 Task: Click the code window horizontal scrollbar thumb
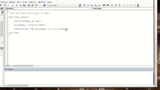[23, 66]
